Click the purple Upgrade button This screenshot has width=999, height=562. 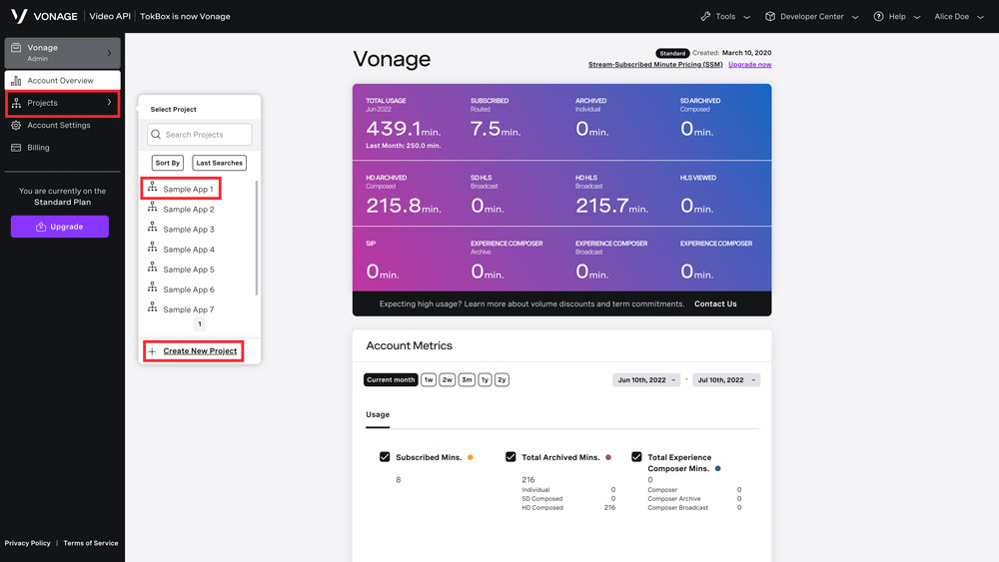(60, 227)
